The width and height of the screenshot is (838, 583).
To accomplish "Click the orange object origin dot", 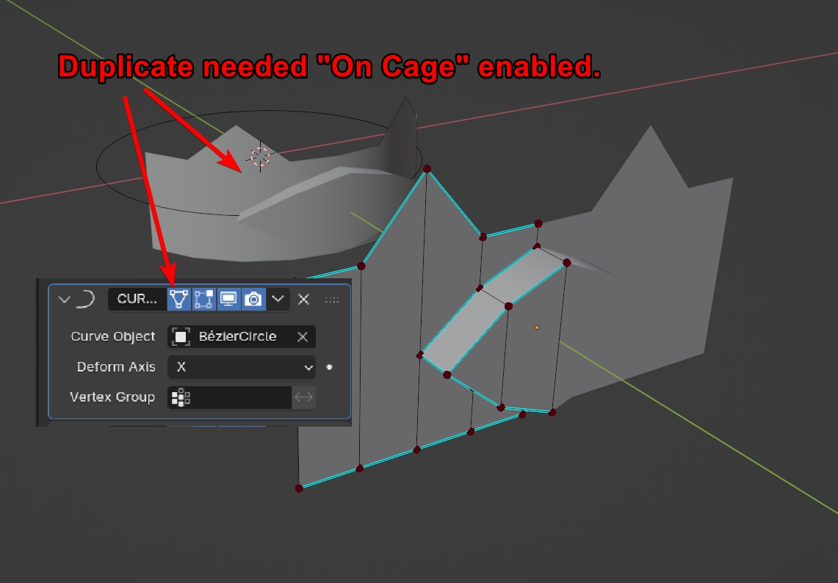I will 537,327.
